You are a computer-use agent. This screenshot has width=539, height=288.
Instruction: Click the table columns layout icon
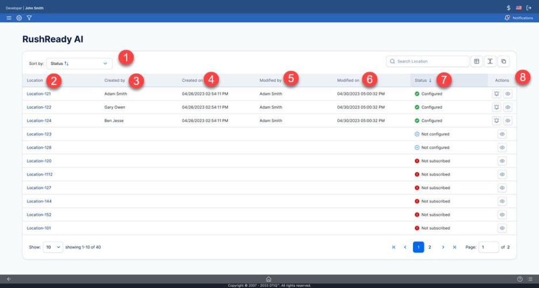tap(476, 62)
